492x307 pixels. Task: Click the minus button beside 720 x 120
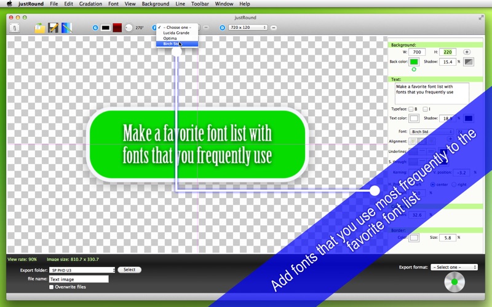click(274, 28)
